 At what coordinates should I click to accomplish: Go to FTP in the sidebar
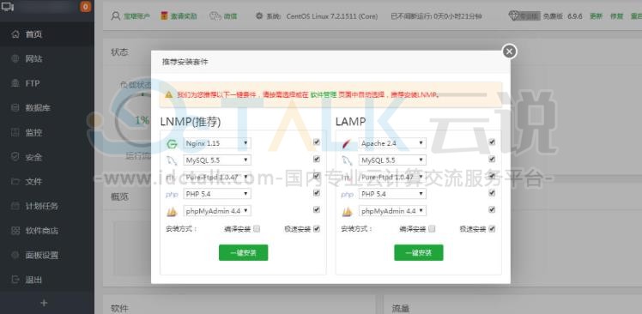click(x=47, y=83)
